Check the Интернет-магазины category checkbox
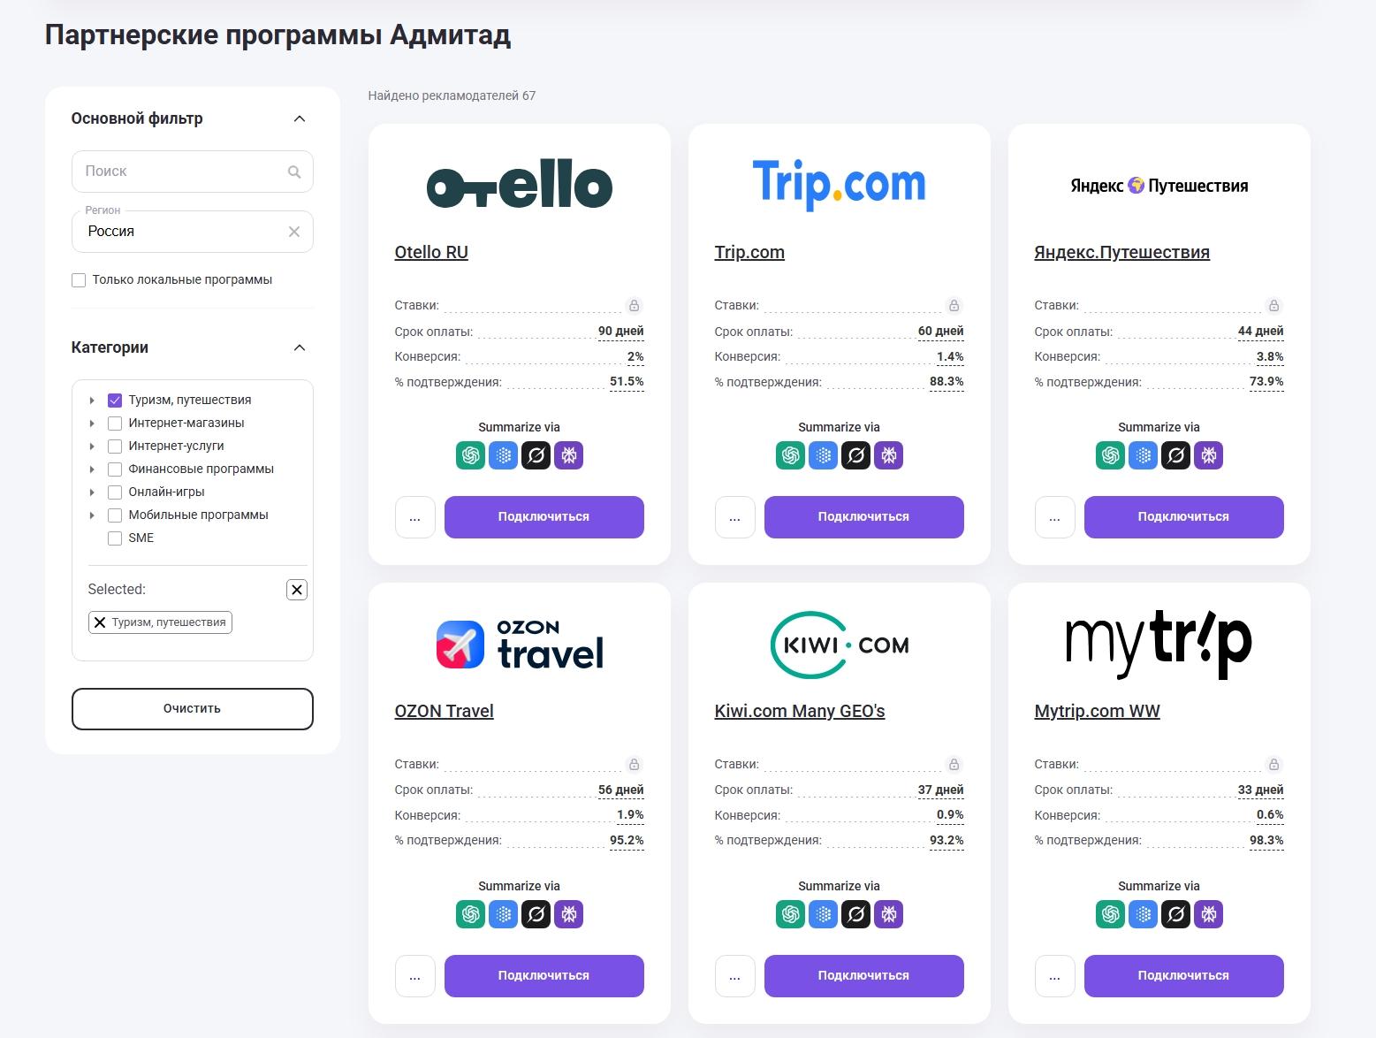 click(x=115, y=424)
